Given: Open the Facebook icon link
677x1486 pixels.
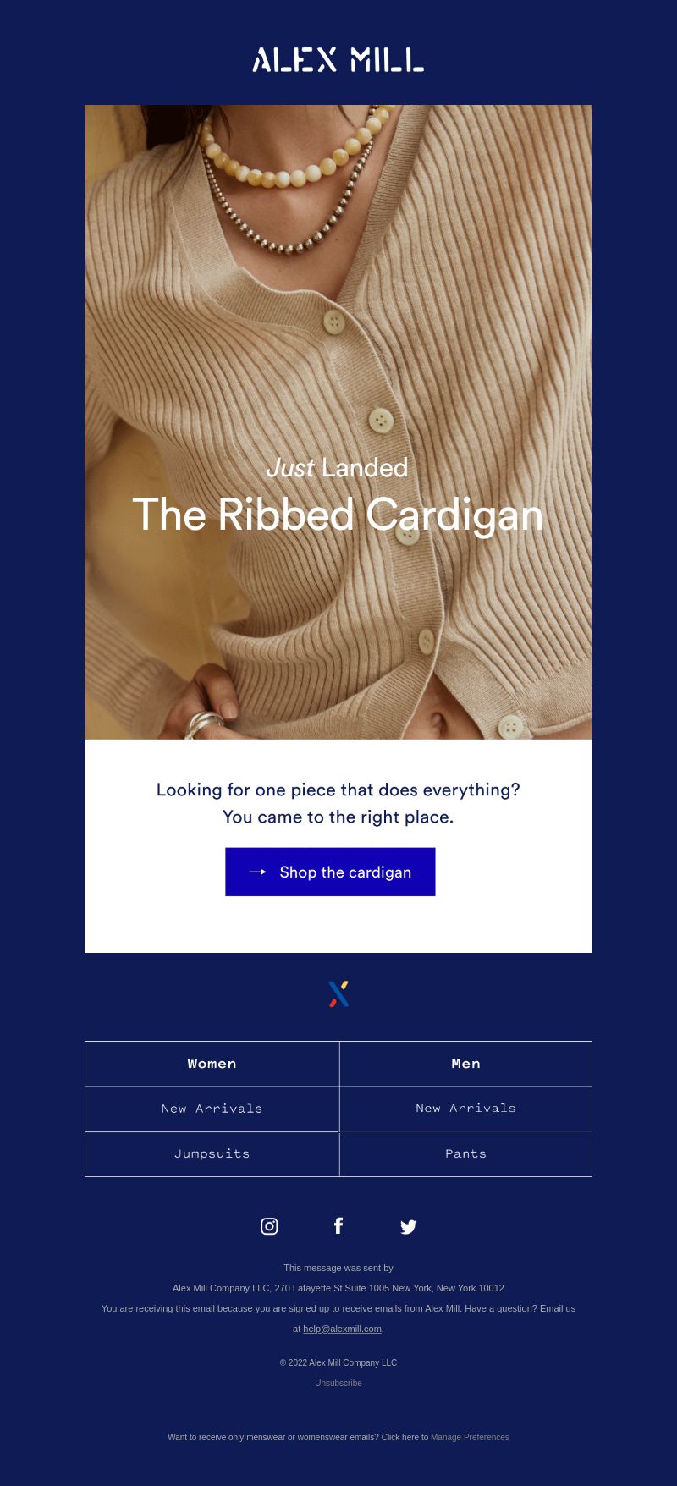Looking at the screenshot, I should [338, 1225].
